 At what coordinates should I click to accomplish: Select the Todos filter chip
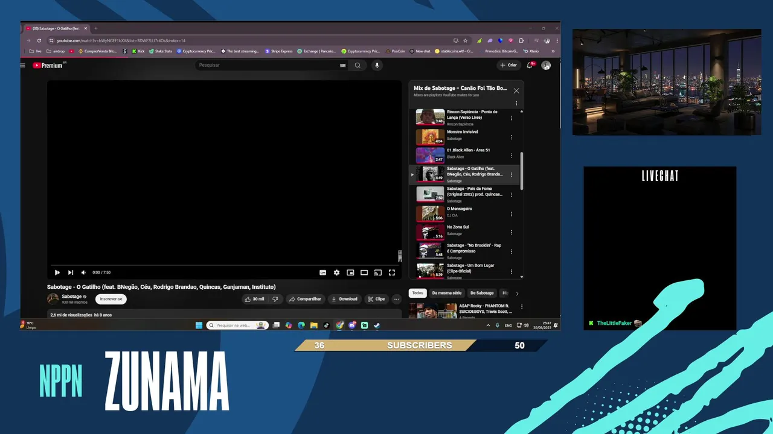pos(418,293)
